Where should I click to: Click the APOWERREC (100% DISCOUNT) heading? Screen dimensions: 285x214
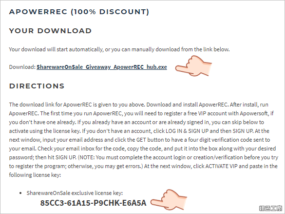79,12
